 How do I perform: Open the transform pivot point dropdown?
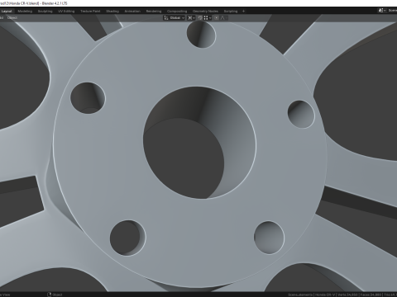click(x=191, y=18)
